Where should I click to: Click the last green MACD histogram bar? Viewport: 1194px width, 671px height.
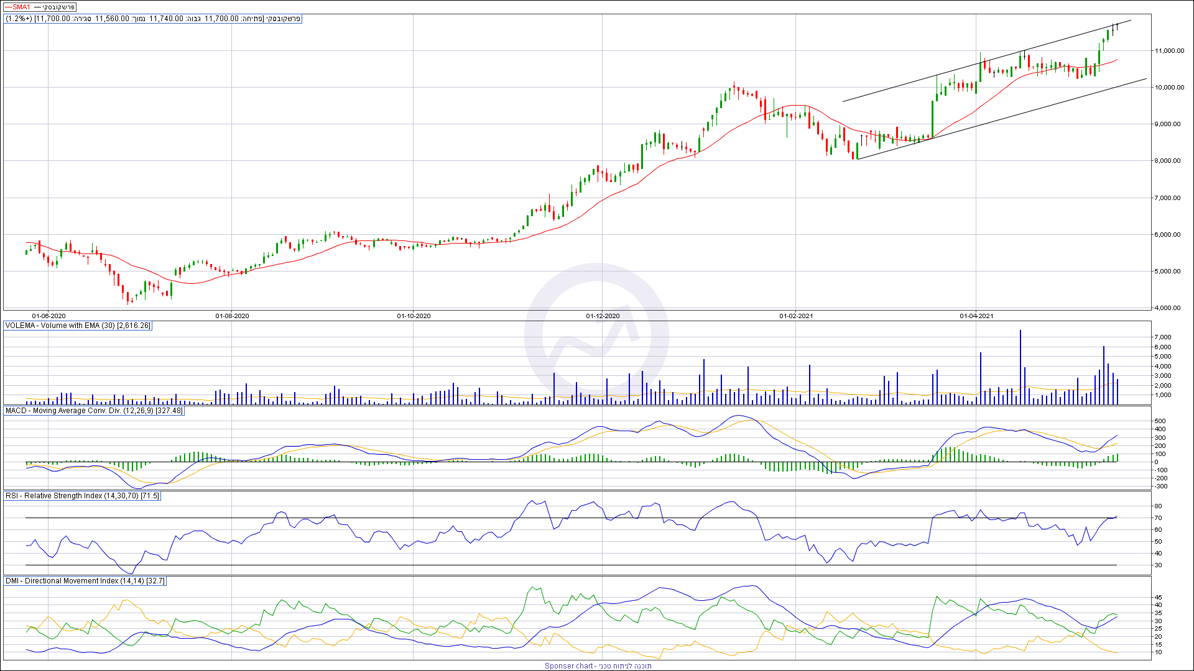[x=1118, y=457]
